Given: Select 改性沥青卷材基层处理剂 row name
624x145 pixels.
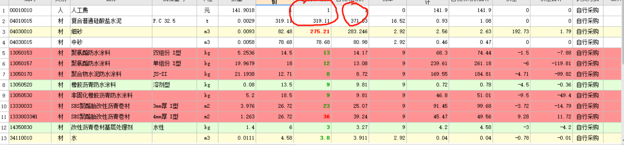Looking at the screenshot, I should click(x=111, y=127).
